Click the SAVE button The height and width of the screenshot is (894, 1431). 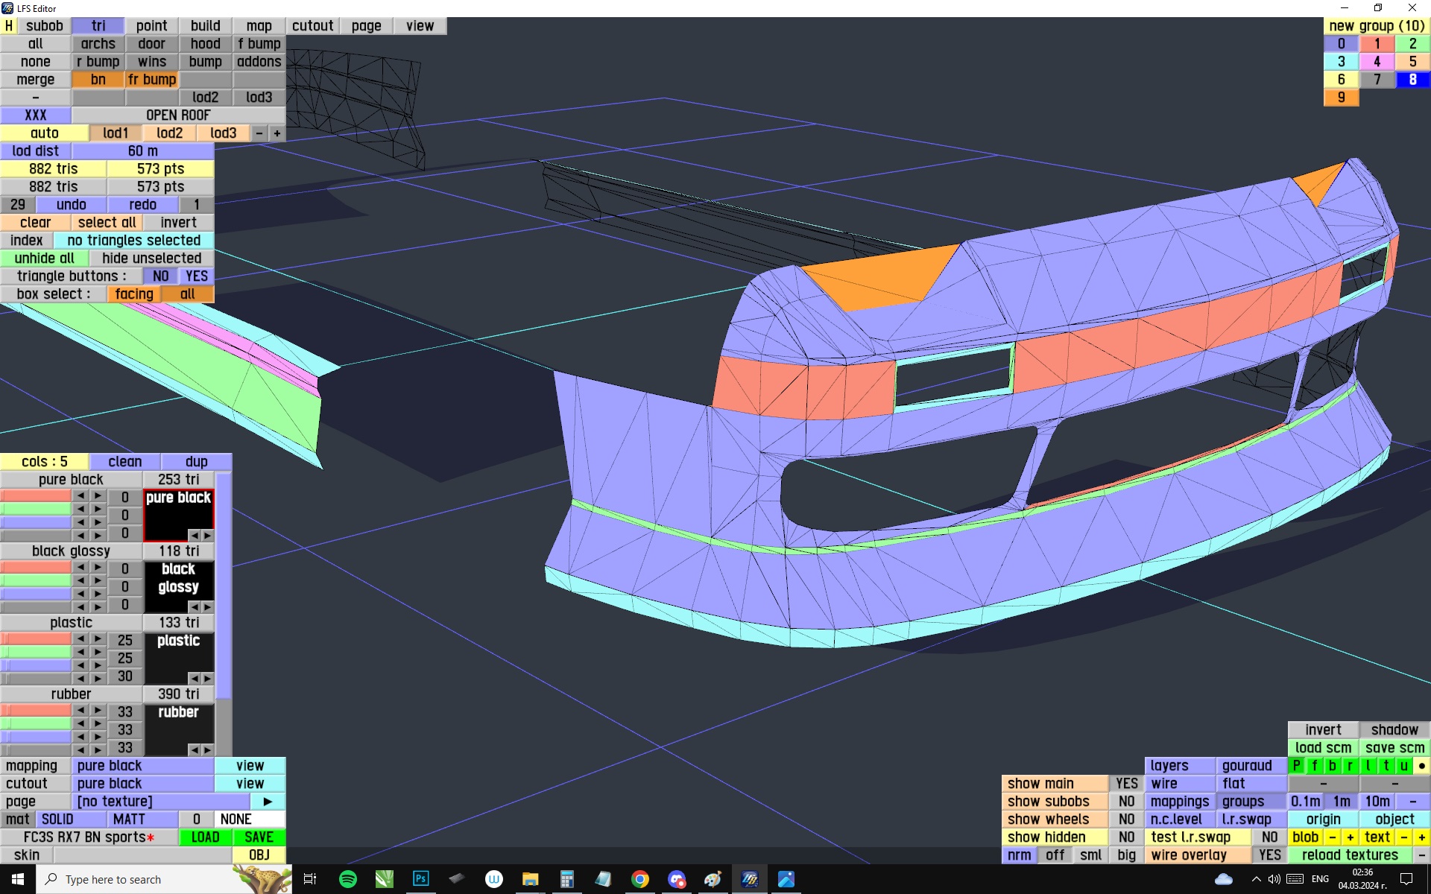click(x=259, y=837)
